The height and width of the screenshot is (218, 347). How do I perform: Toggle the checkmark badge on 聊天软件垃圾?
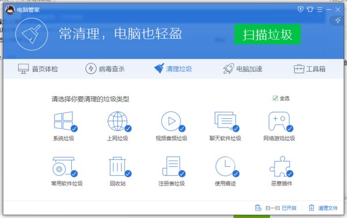tap(236, 128)
